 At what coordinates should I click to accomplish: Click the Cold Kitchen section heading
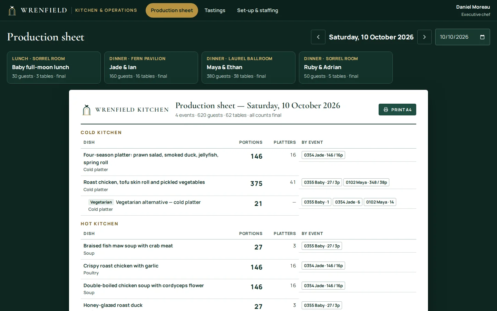(x=101, y=133)
